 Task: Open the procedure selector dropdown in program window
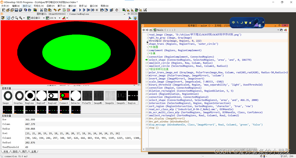(278, 30)
